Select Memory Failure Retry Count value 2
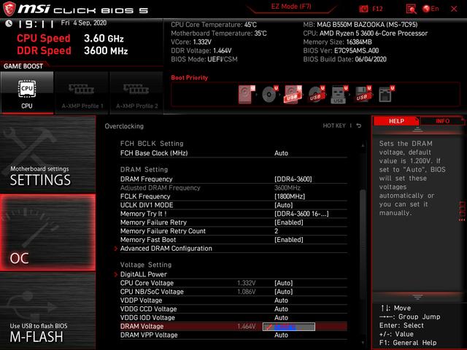Image resolution: width=467 pixels, height=350 pixels. [x=276, y=231]
